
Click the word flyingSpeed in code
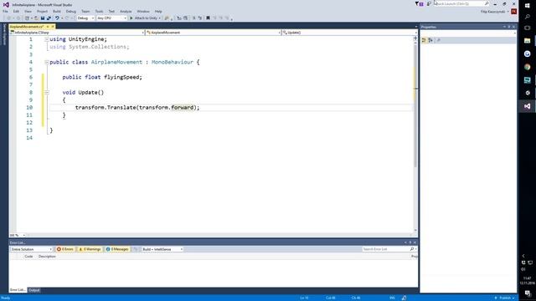point(121,77)
